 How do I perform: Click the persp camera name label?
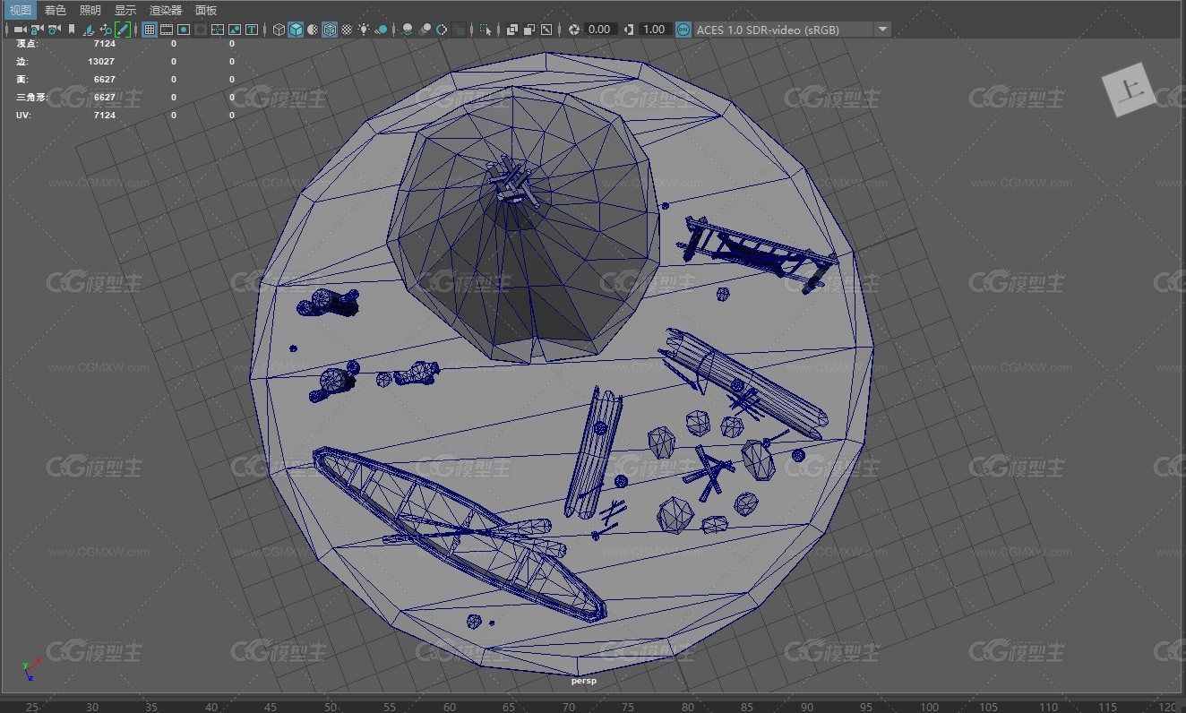(584, 681)
